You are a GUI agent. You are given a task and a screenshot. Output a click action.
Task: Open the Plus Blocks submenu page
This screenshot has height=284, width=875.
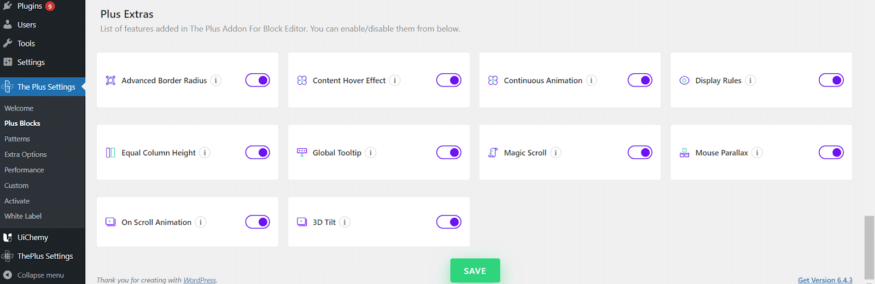pos(22,123)
